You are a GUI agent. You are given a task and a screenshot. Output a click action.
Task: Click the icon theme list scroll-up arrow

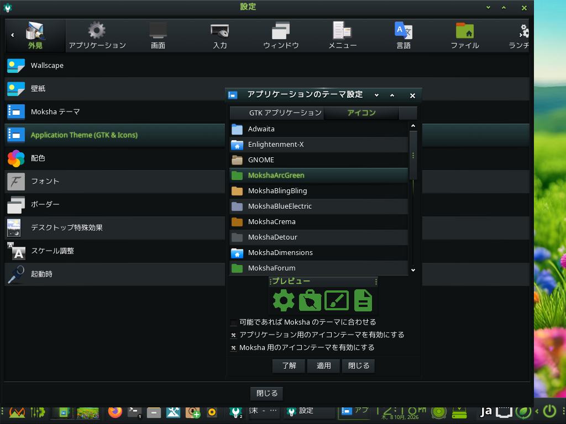413,126
